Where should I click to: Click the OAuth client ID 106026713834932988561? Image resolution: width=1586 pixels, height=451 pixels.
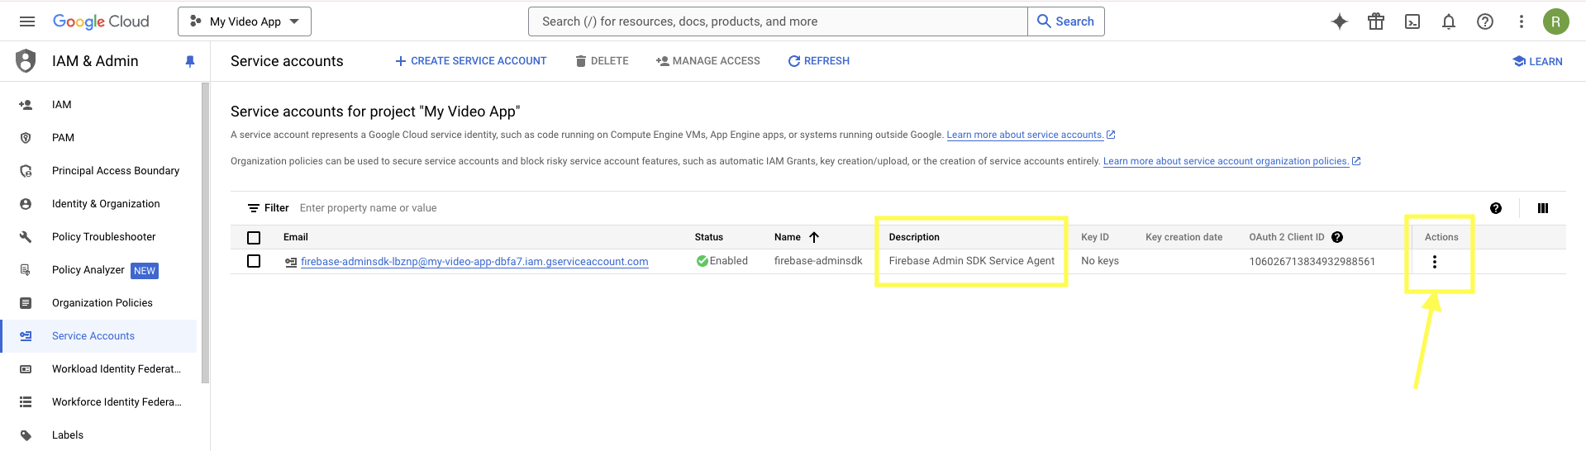[1312, 262]
